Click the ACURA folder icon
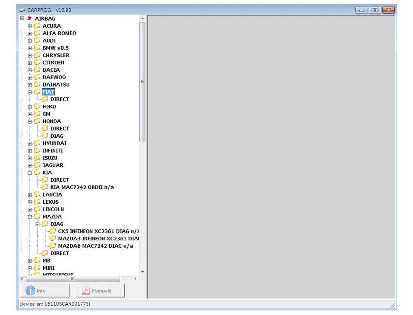This screenshot has width=413, height=315. (37, 26)
